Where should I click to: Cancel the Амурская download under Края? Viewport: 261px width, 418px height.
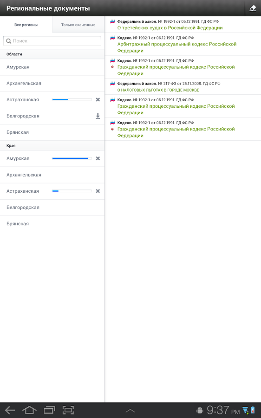click(98, 158)
